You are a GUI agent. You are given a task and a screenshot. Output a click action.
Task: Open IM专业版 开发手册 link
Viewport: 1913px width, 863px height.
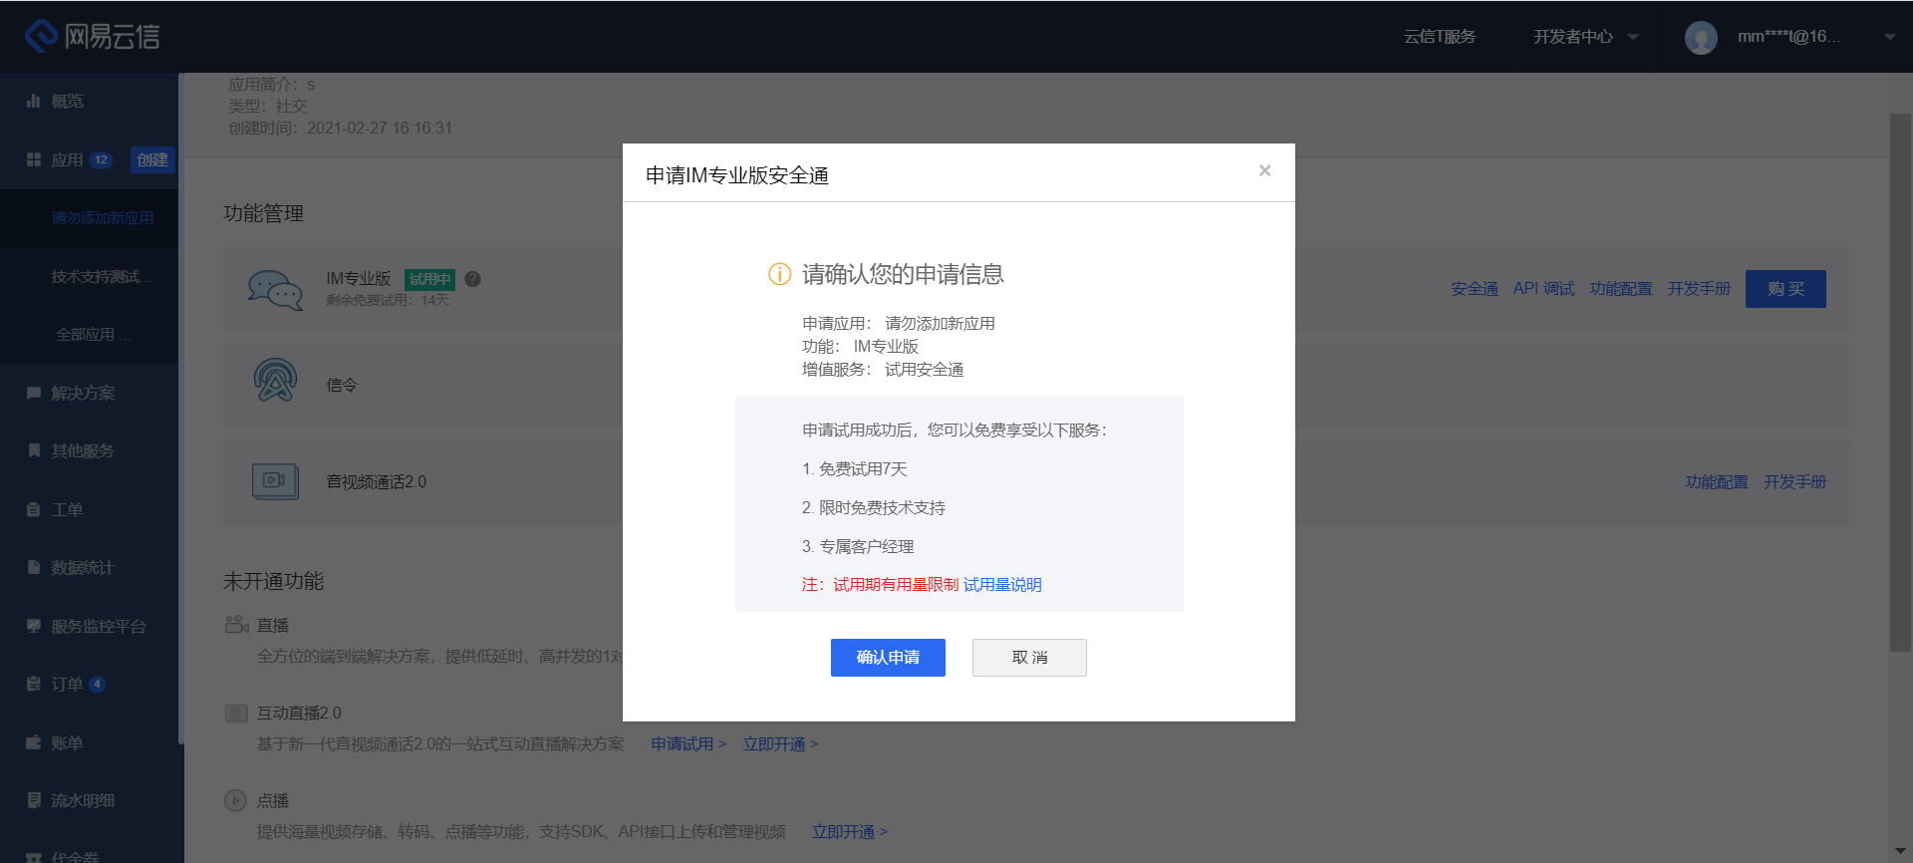point(1699,289)
